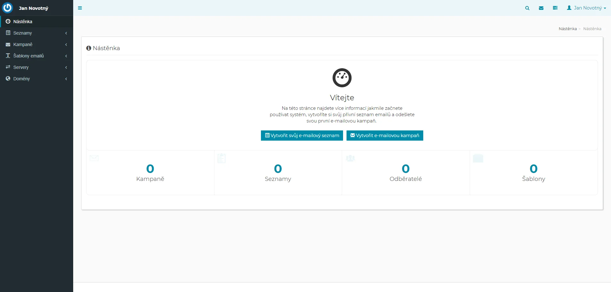
Task: Click the search magnifier icon in header
Action: [527, 8]
